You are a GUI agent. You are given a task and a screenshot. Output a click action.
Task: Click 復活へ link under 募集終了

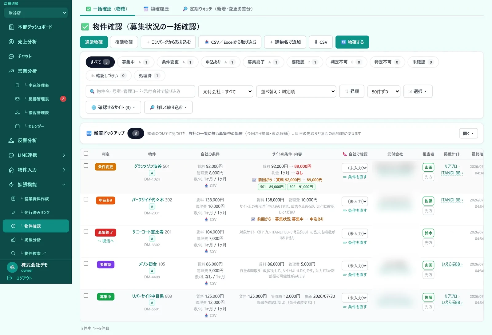click(105, 241)
